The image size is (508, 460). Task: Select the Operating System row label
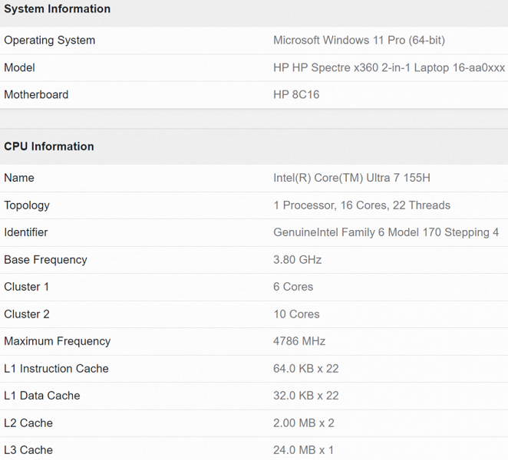(50, 41)
